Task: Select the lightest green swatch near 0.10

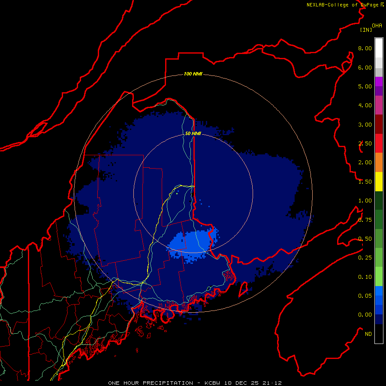Action: point(379,277)
